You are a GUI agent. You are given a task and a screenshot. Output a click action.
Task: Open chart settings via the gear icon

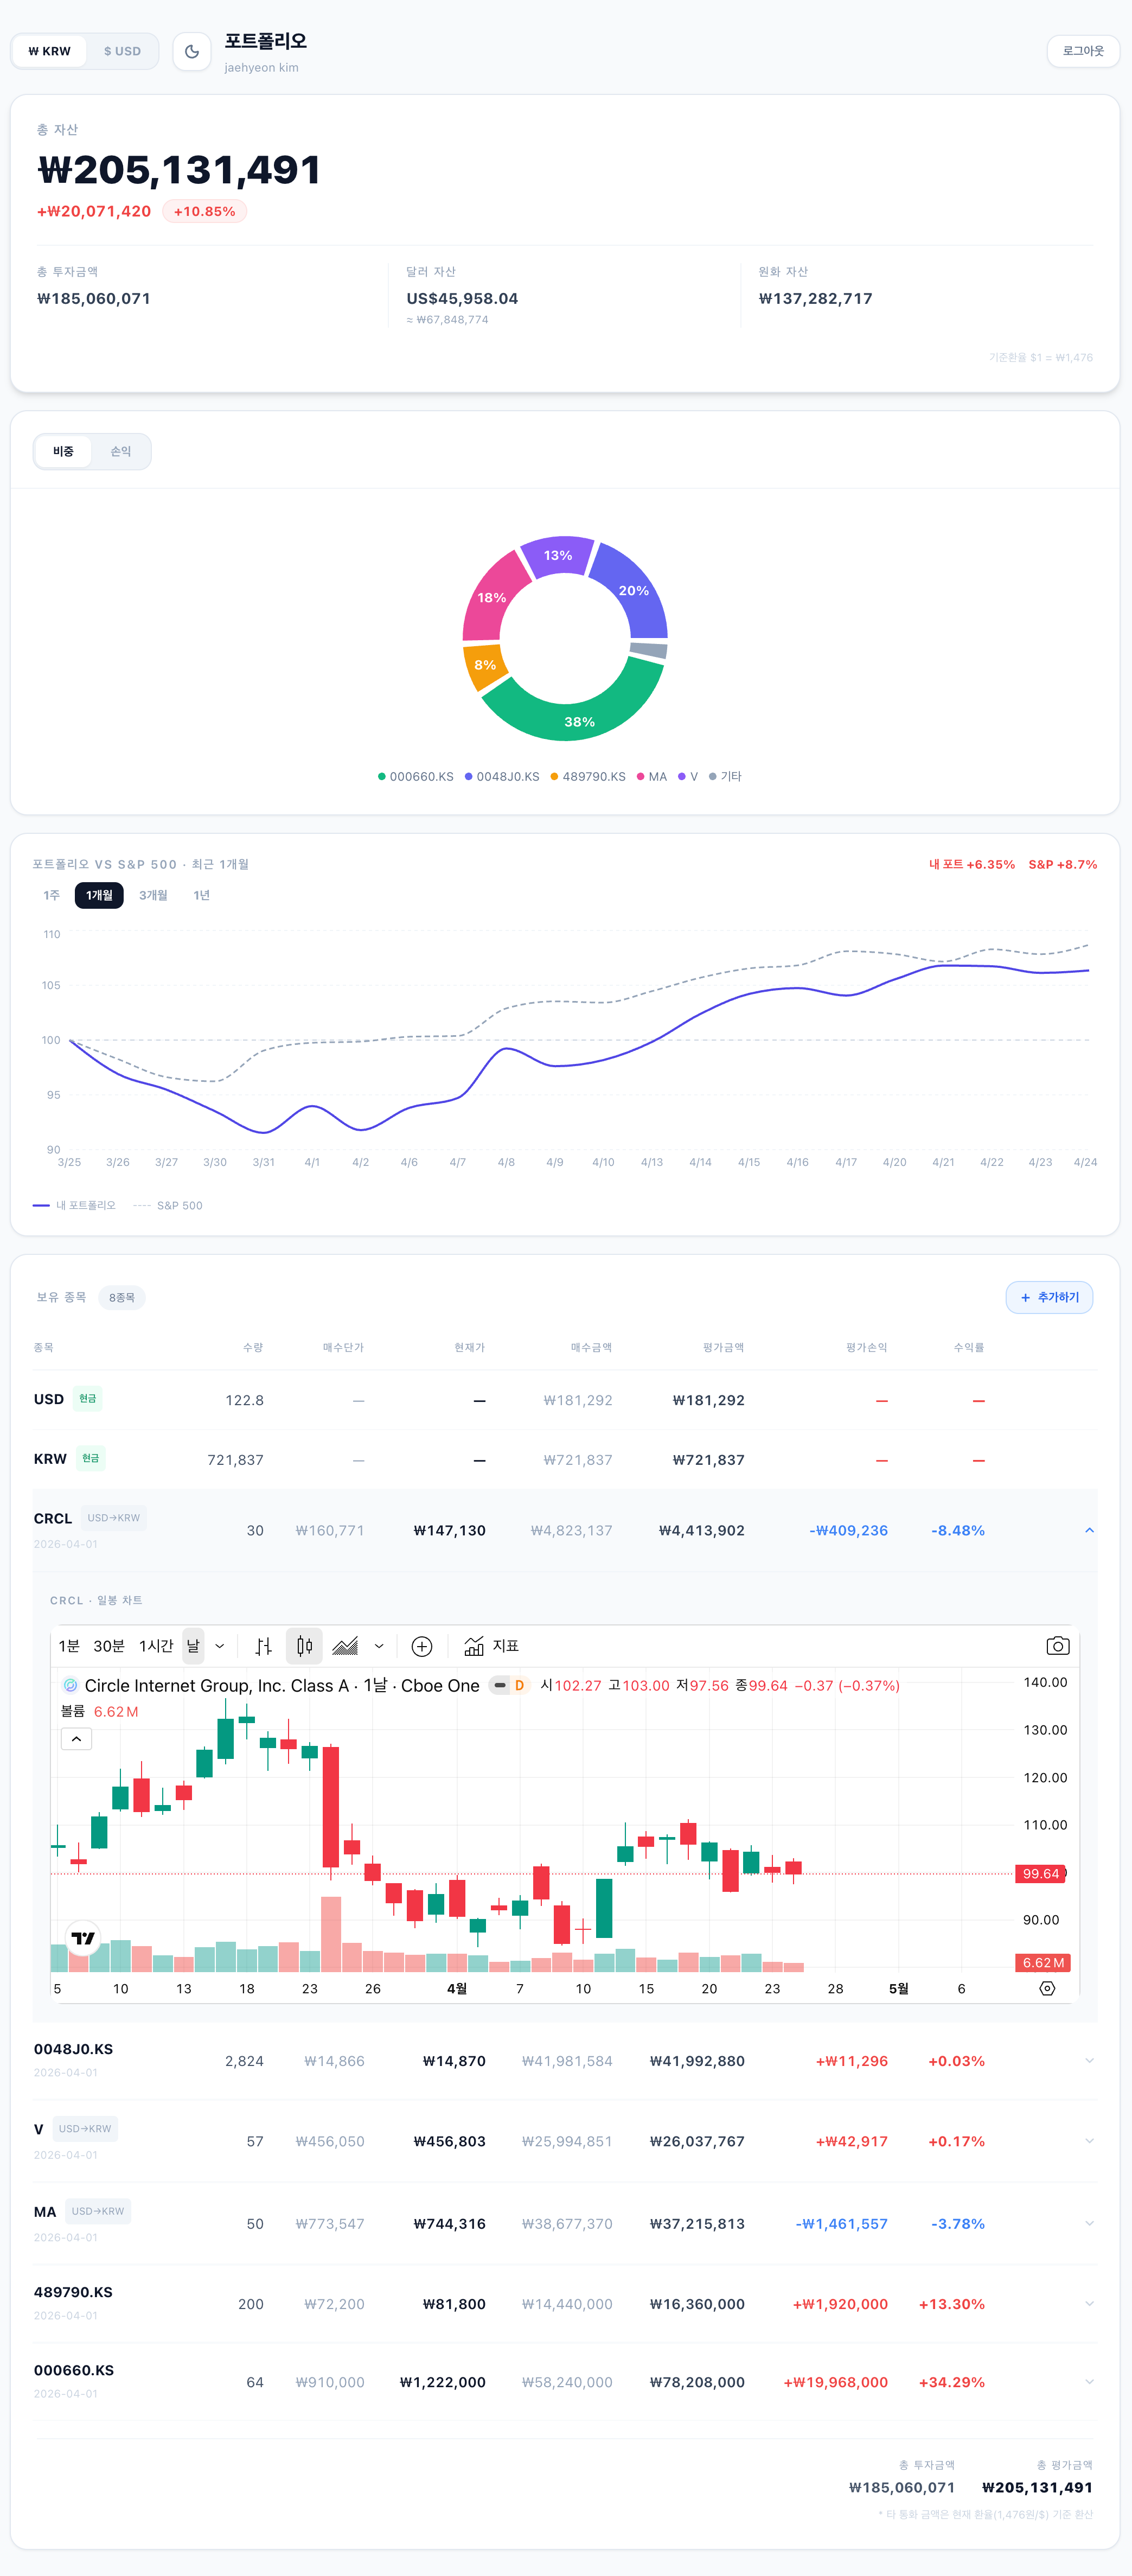(x=1047, y=1989)
